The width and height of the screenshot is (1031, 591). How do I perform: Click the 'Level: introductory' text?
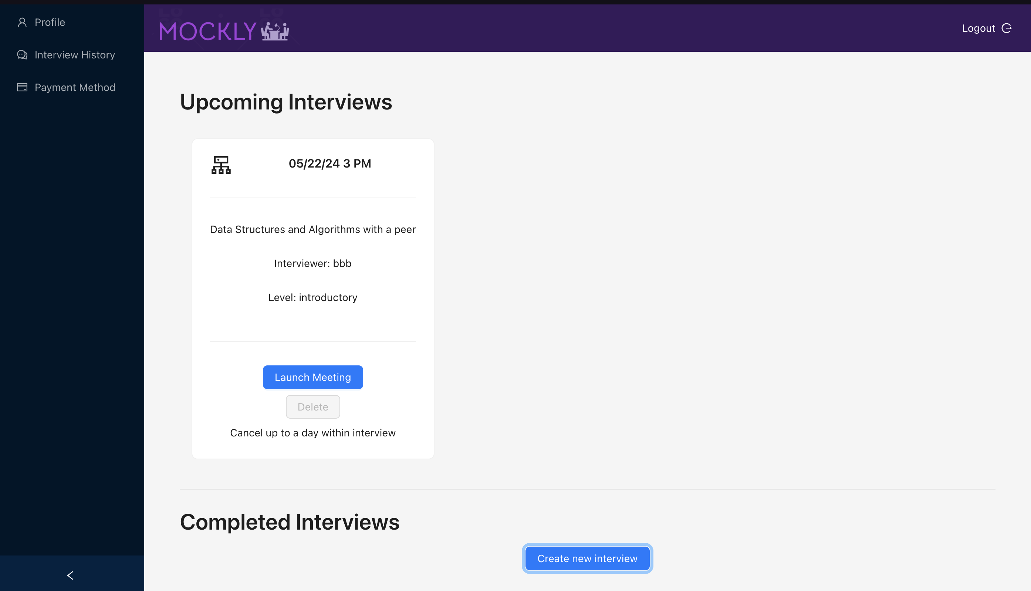click(x=313, y=297)
